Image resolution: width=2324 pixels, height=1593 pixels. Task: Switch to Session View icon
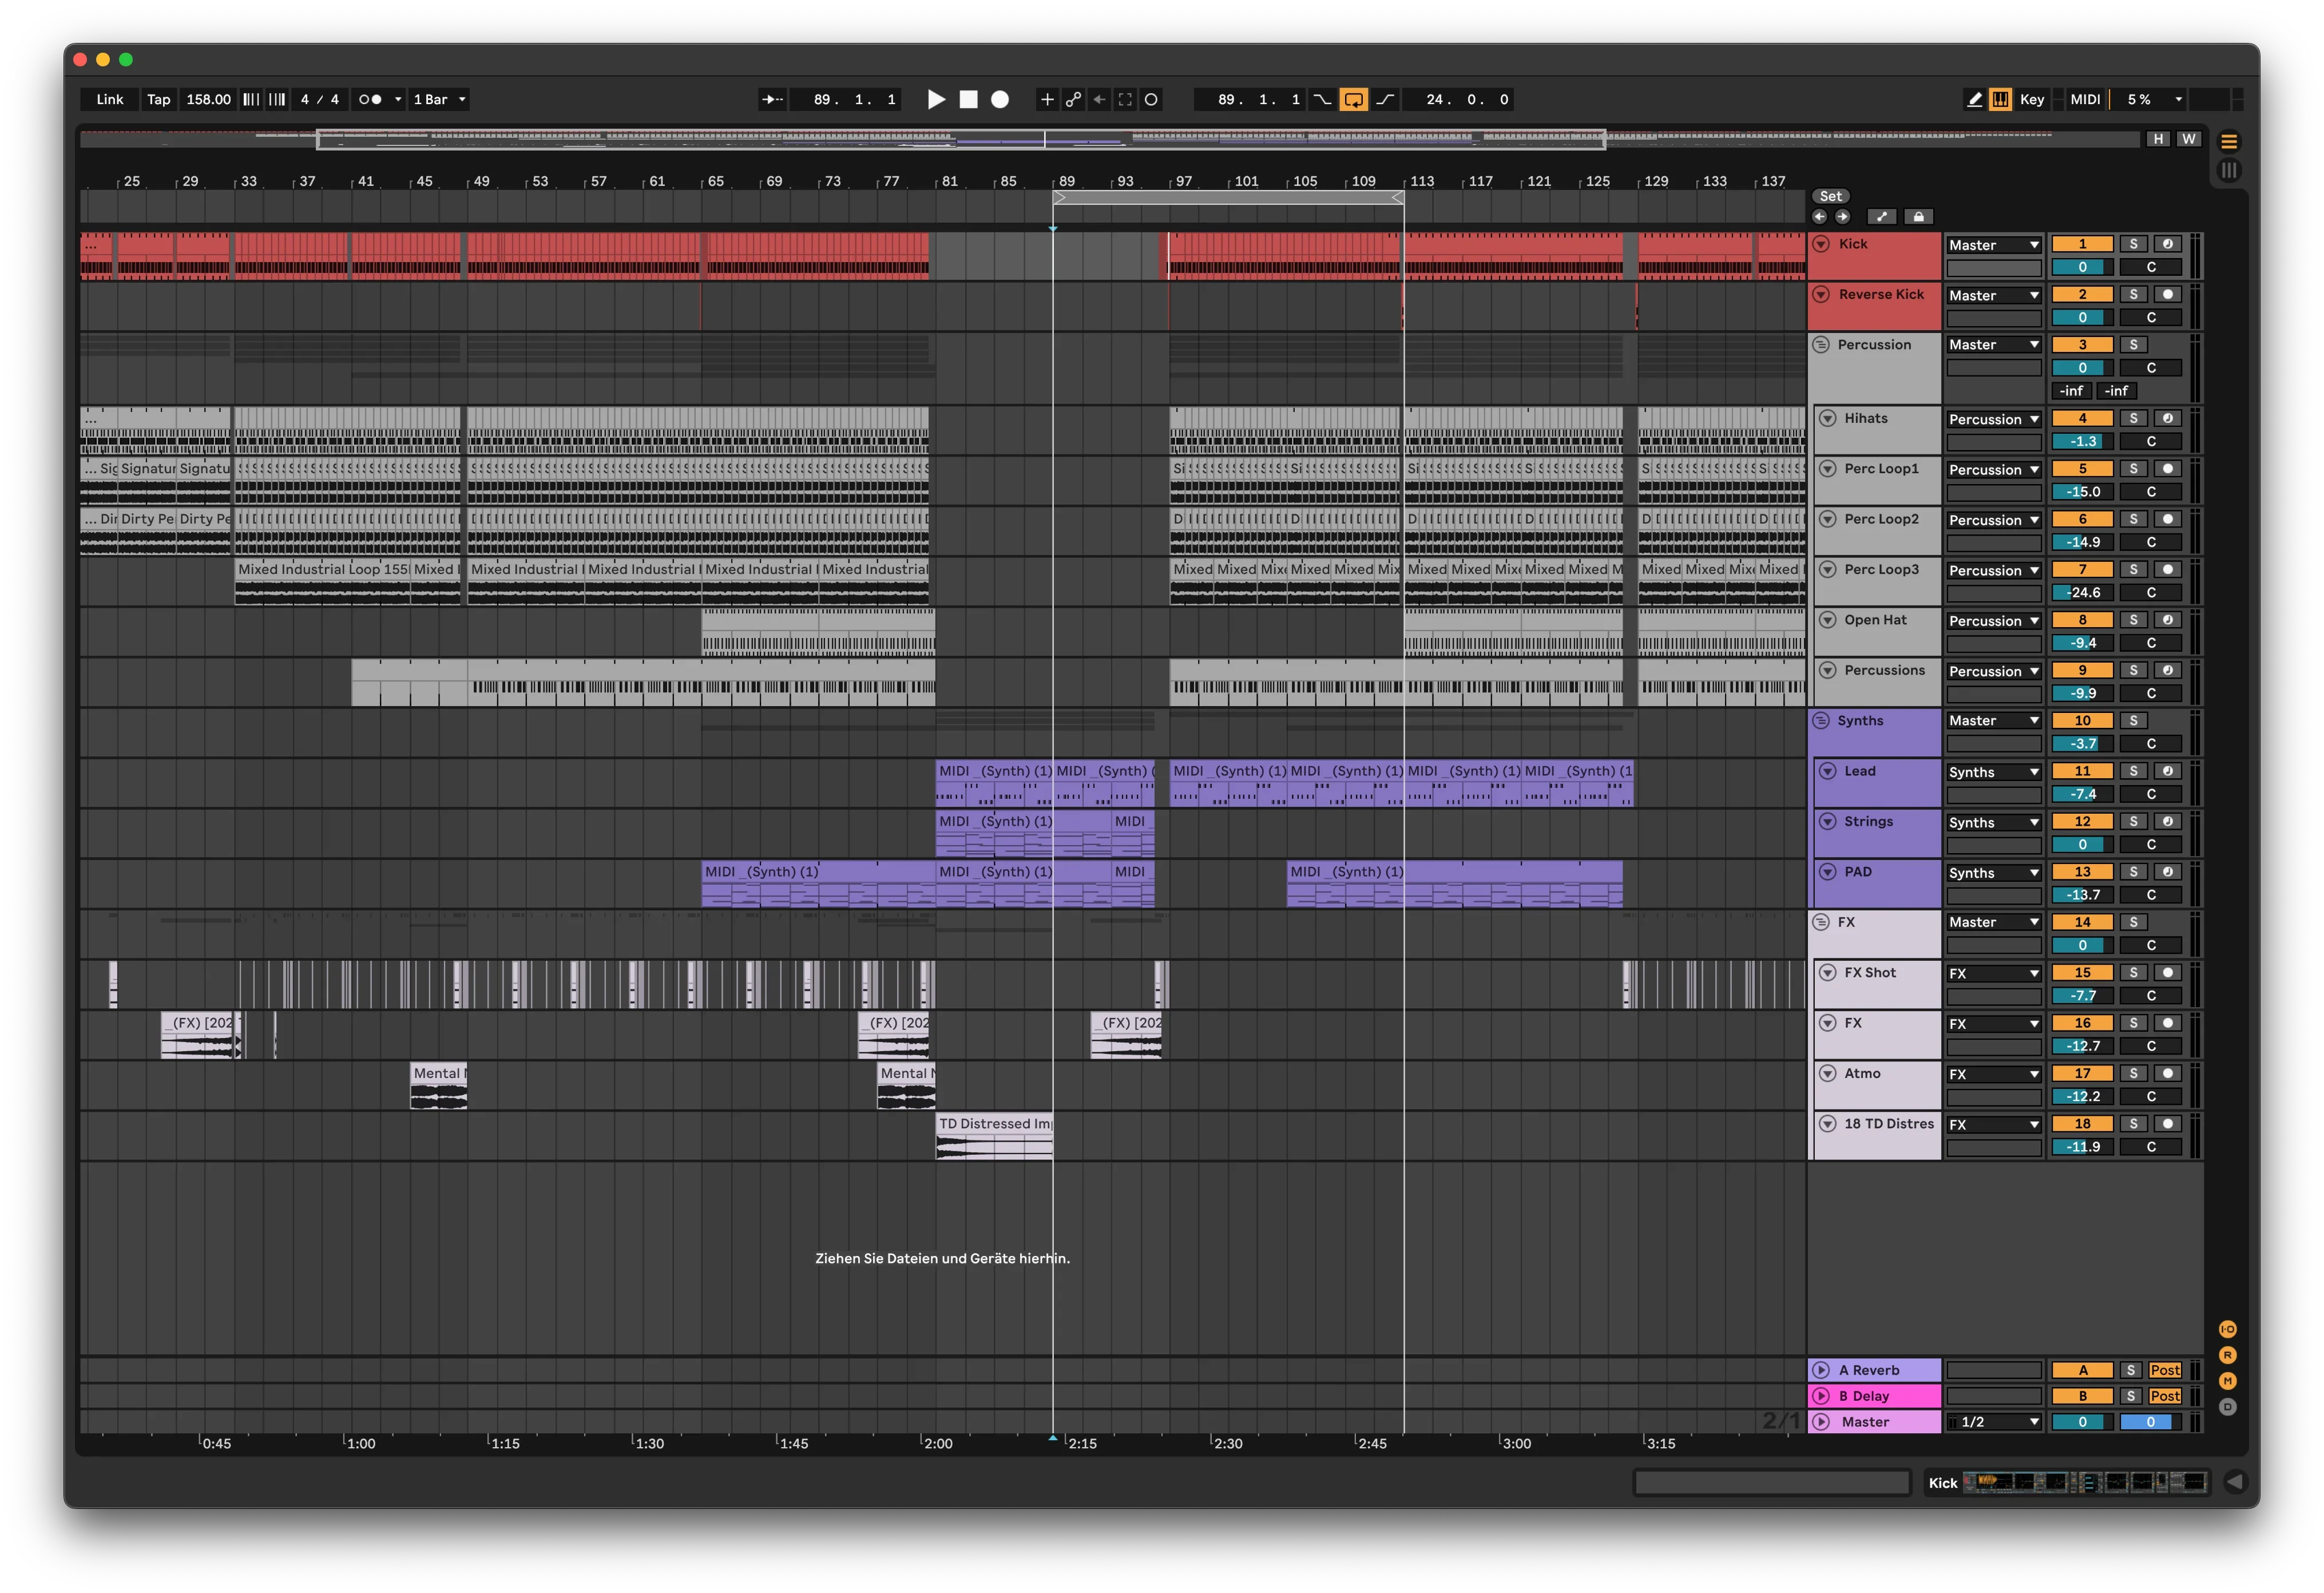pyautogui.click(x=2229, y=170)
